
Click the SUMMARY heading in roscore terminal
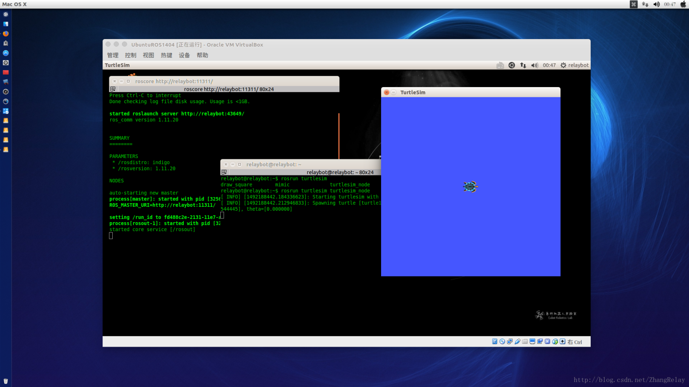pos(120,138)
